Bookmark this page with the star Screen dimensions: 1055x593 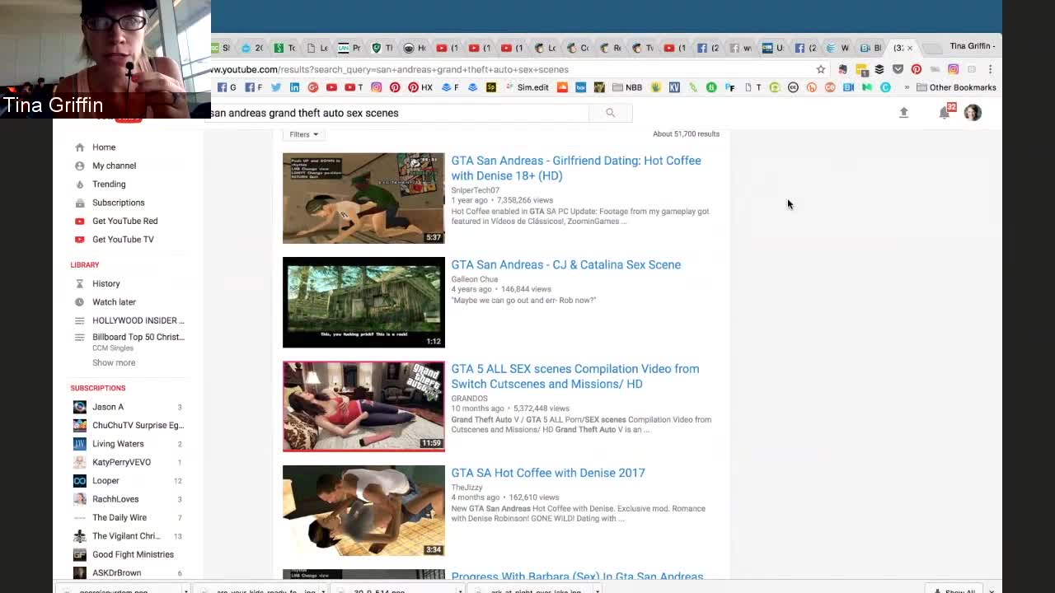pos(821,69)
